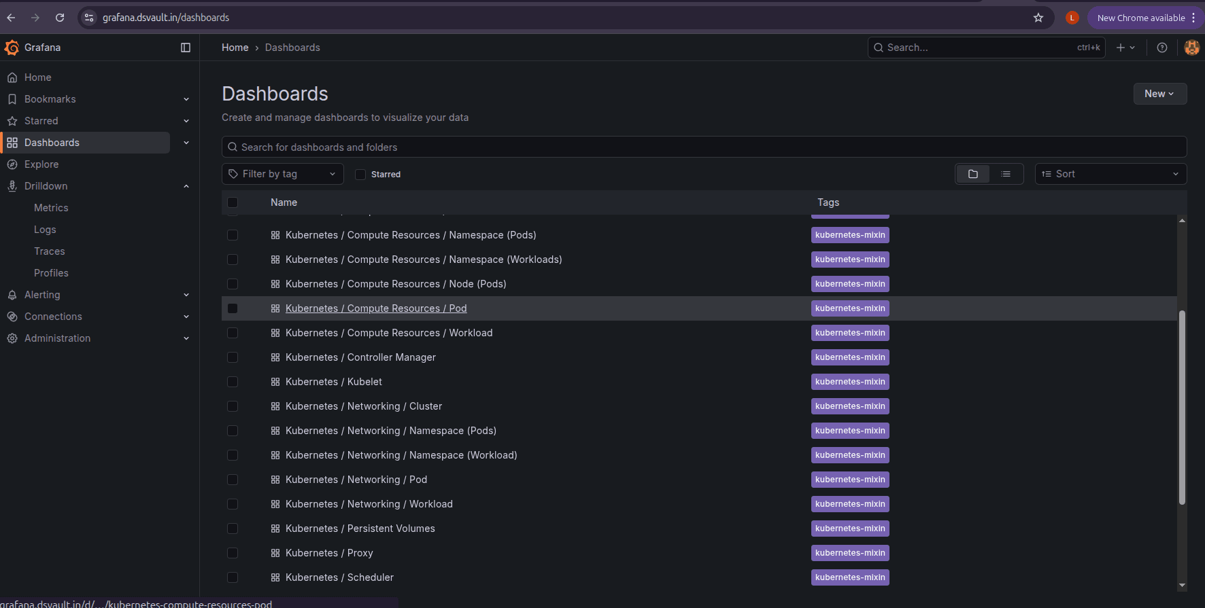This screenshot has height=608, width=1205.
Task: Bookmark this page with the star icon
Action: (x=1038, y=18)
